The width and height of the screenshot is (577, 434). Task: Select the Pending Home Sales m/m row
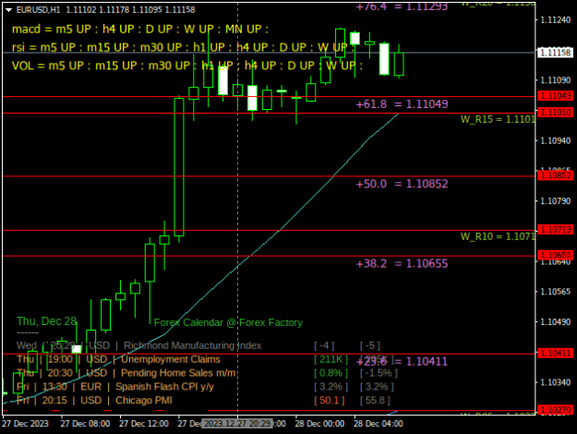207,373
